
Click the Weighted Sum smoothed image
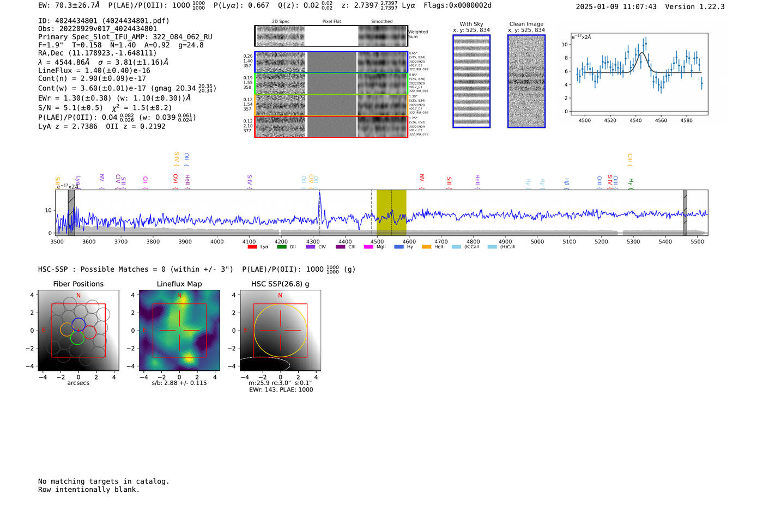click(x=383, y=36)
